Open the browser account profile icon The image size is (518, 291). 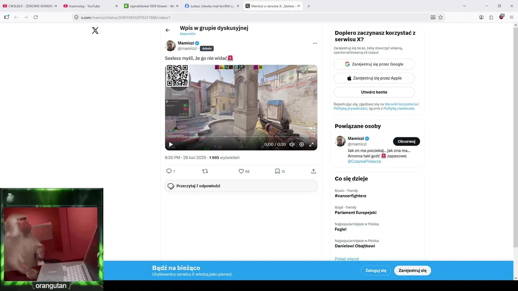(x=481, y=17)
